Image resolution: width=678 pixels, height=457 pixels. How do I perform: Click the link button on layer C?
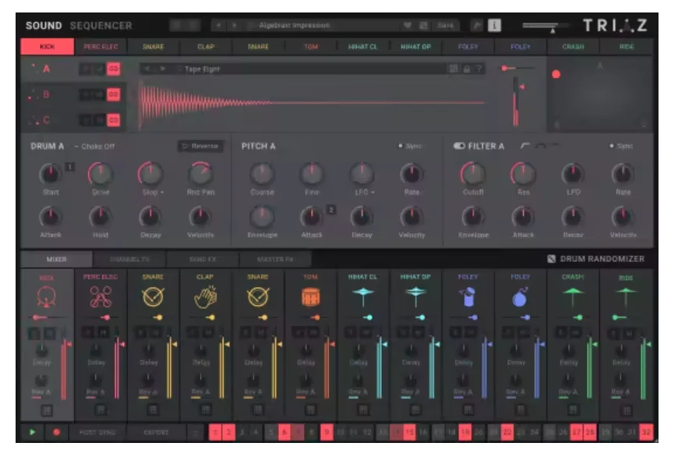113,120
